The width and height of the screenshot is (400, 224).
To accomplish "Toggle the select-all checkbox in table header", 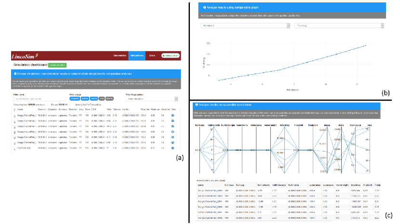I will pyautogui.click(x=15, y=110).
